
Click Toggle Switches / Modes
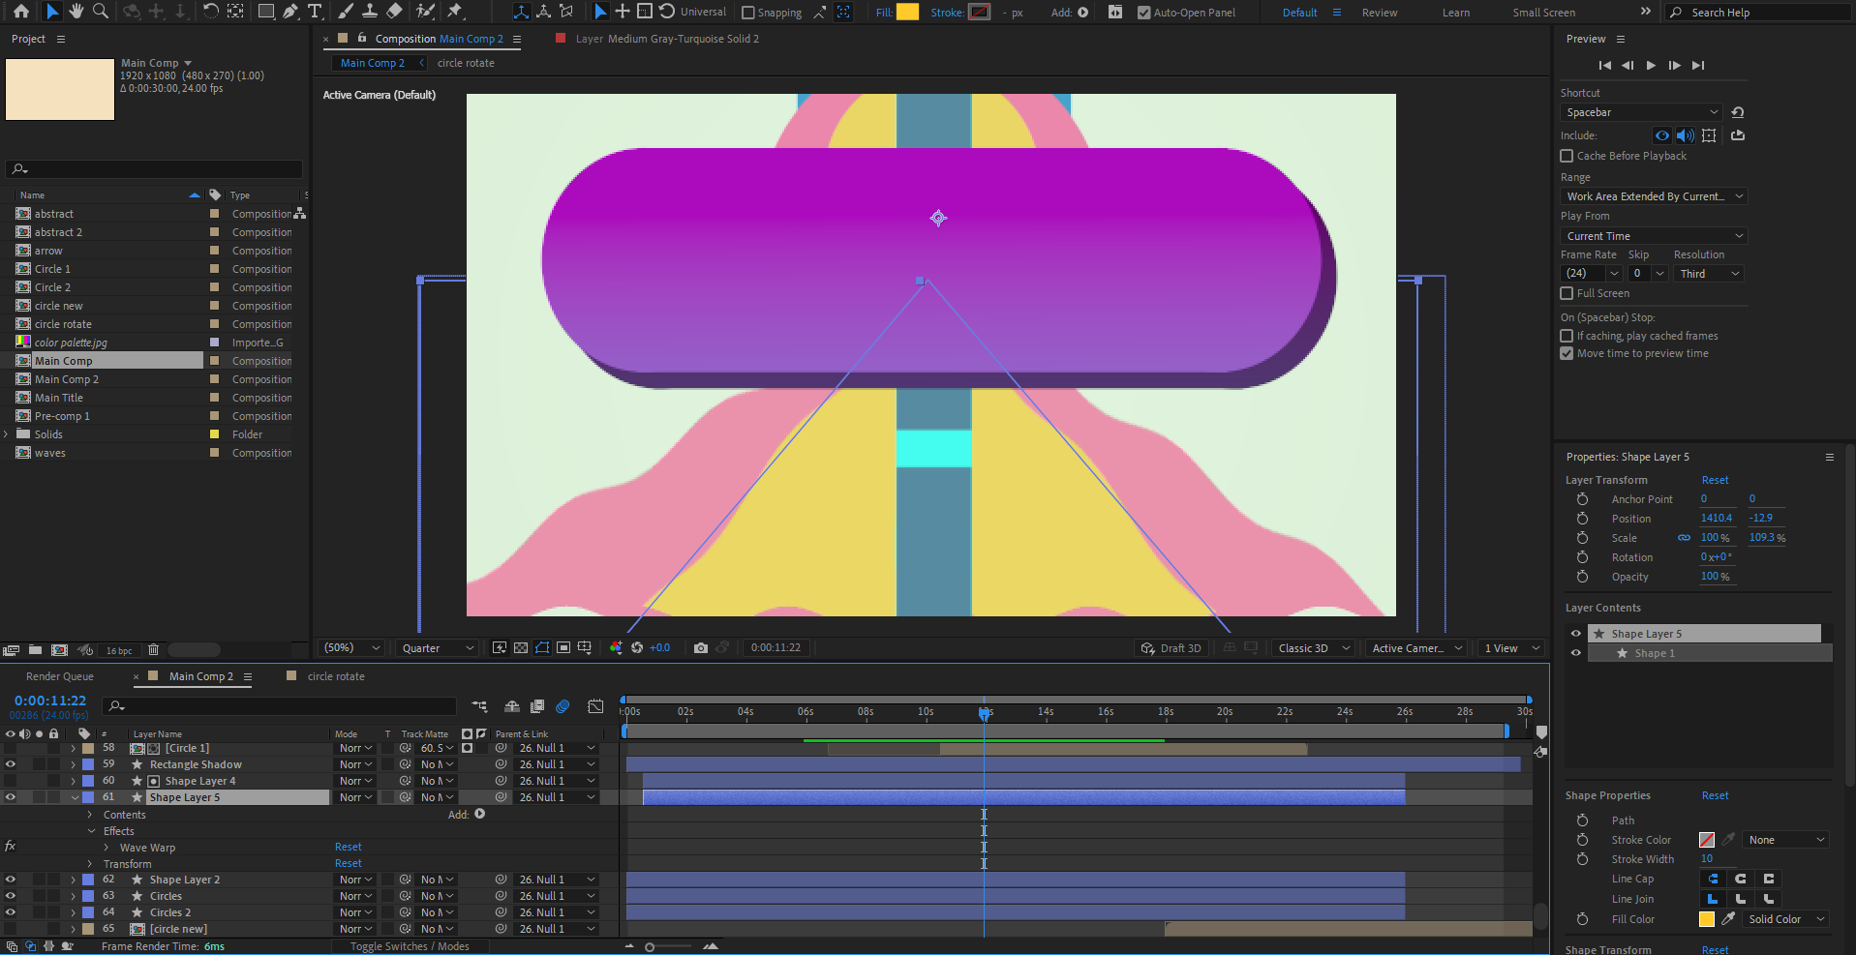410,946
